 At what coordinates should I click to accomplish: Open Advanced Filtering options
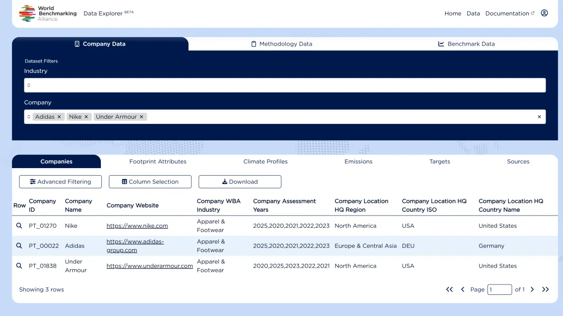[60, 182]
